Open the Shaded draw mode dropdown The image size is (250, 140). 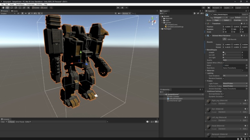[x=8, y=14]
